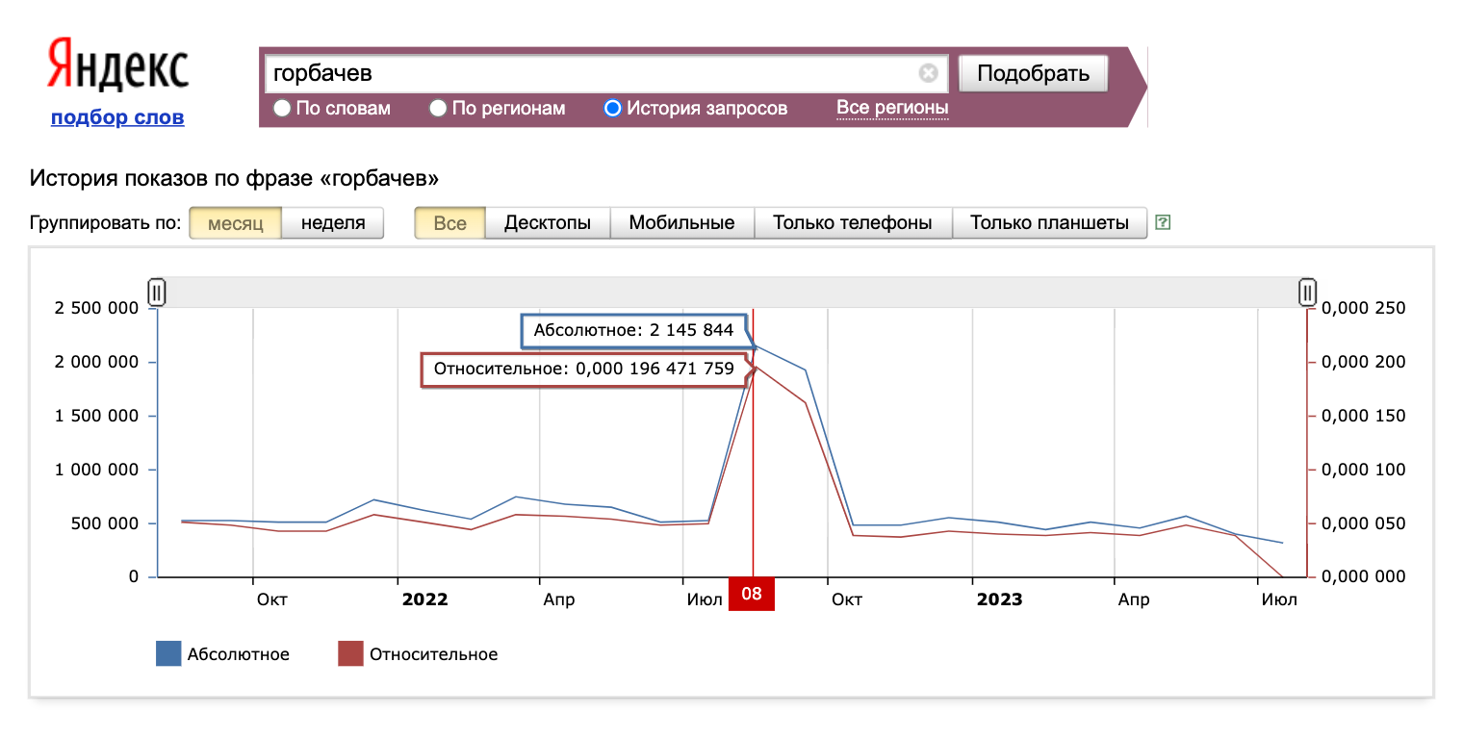Click the Подобрать button

[x=1034, y=73]
